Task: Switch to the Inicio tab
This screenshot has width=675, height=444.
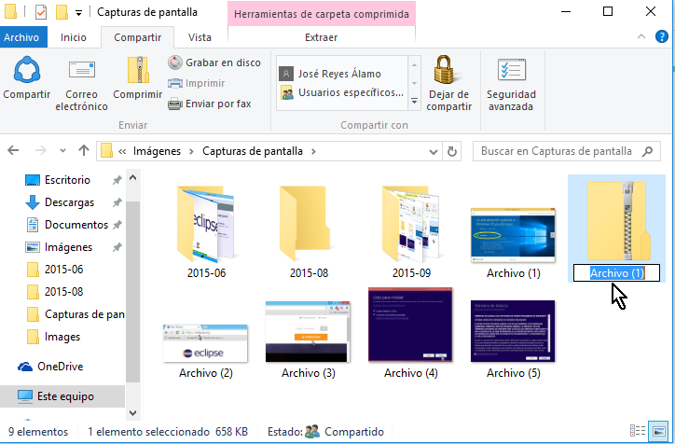Action: click(73, 37)
